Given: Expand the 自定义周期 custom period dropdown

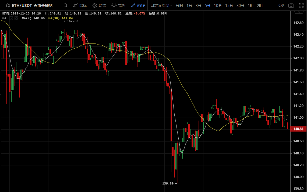Looking at the screenshot, I should (x=161, y=5).
